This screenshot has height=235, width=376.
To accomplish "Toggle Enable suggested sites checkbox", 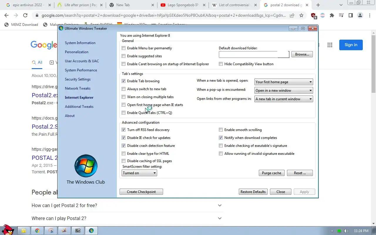I will [124, 56].
